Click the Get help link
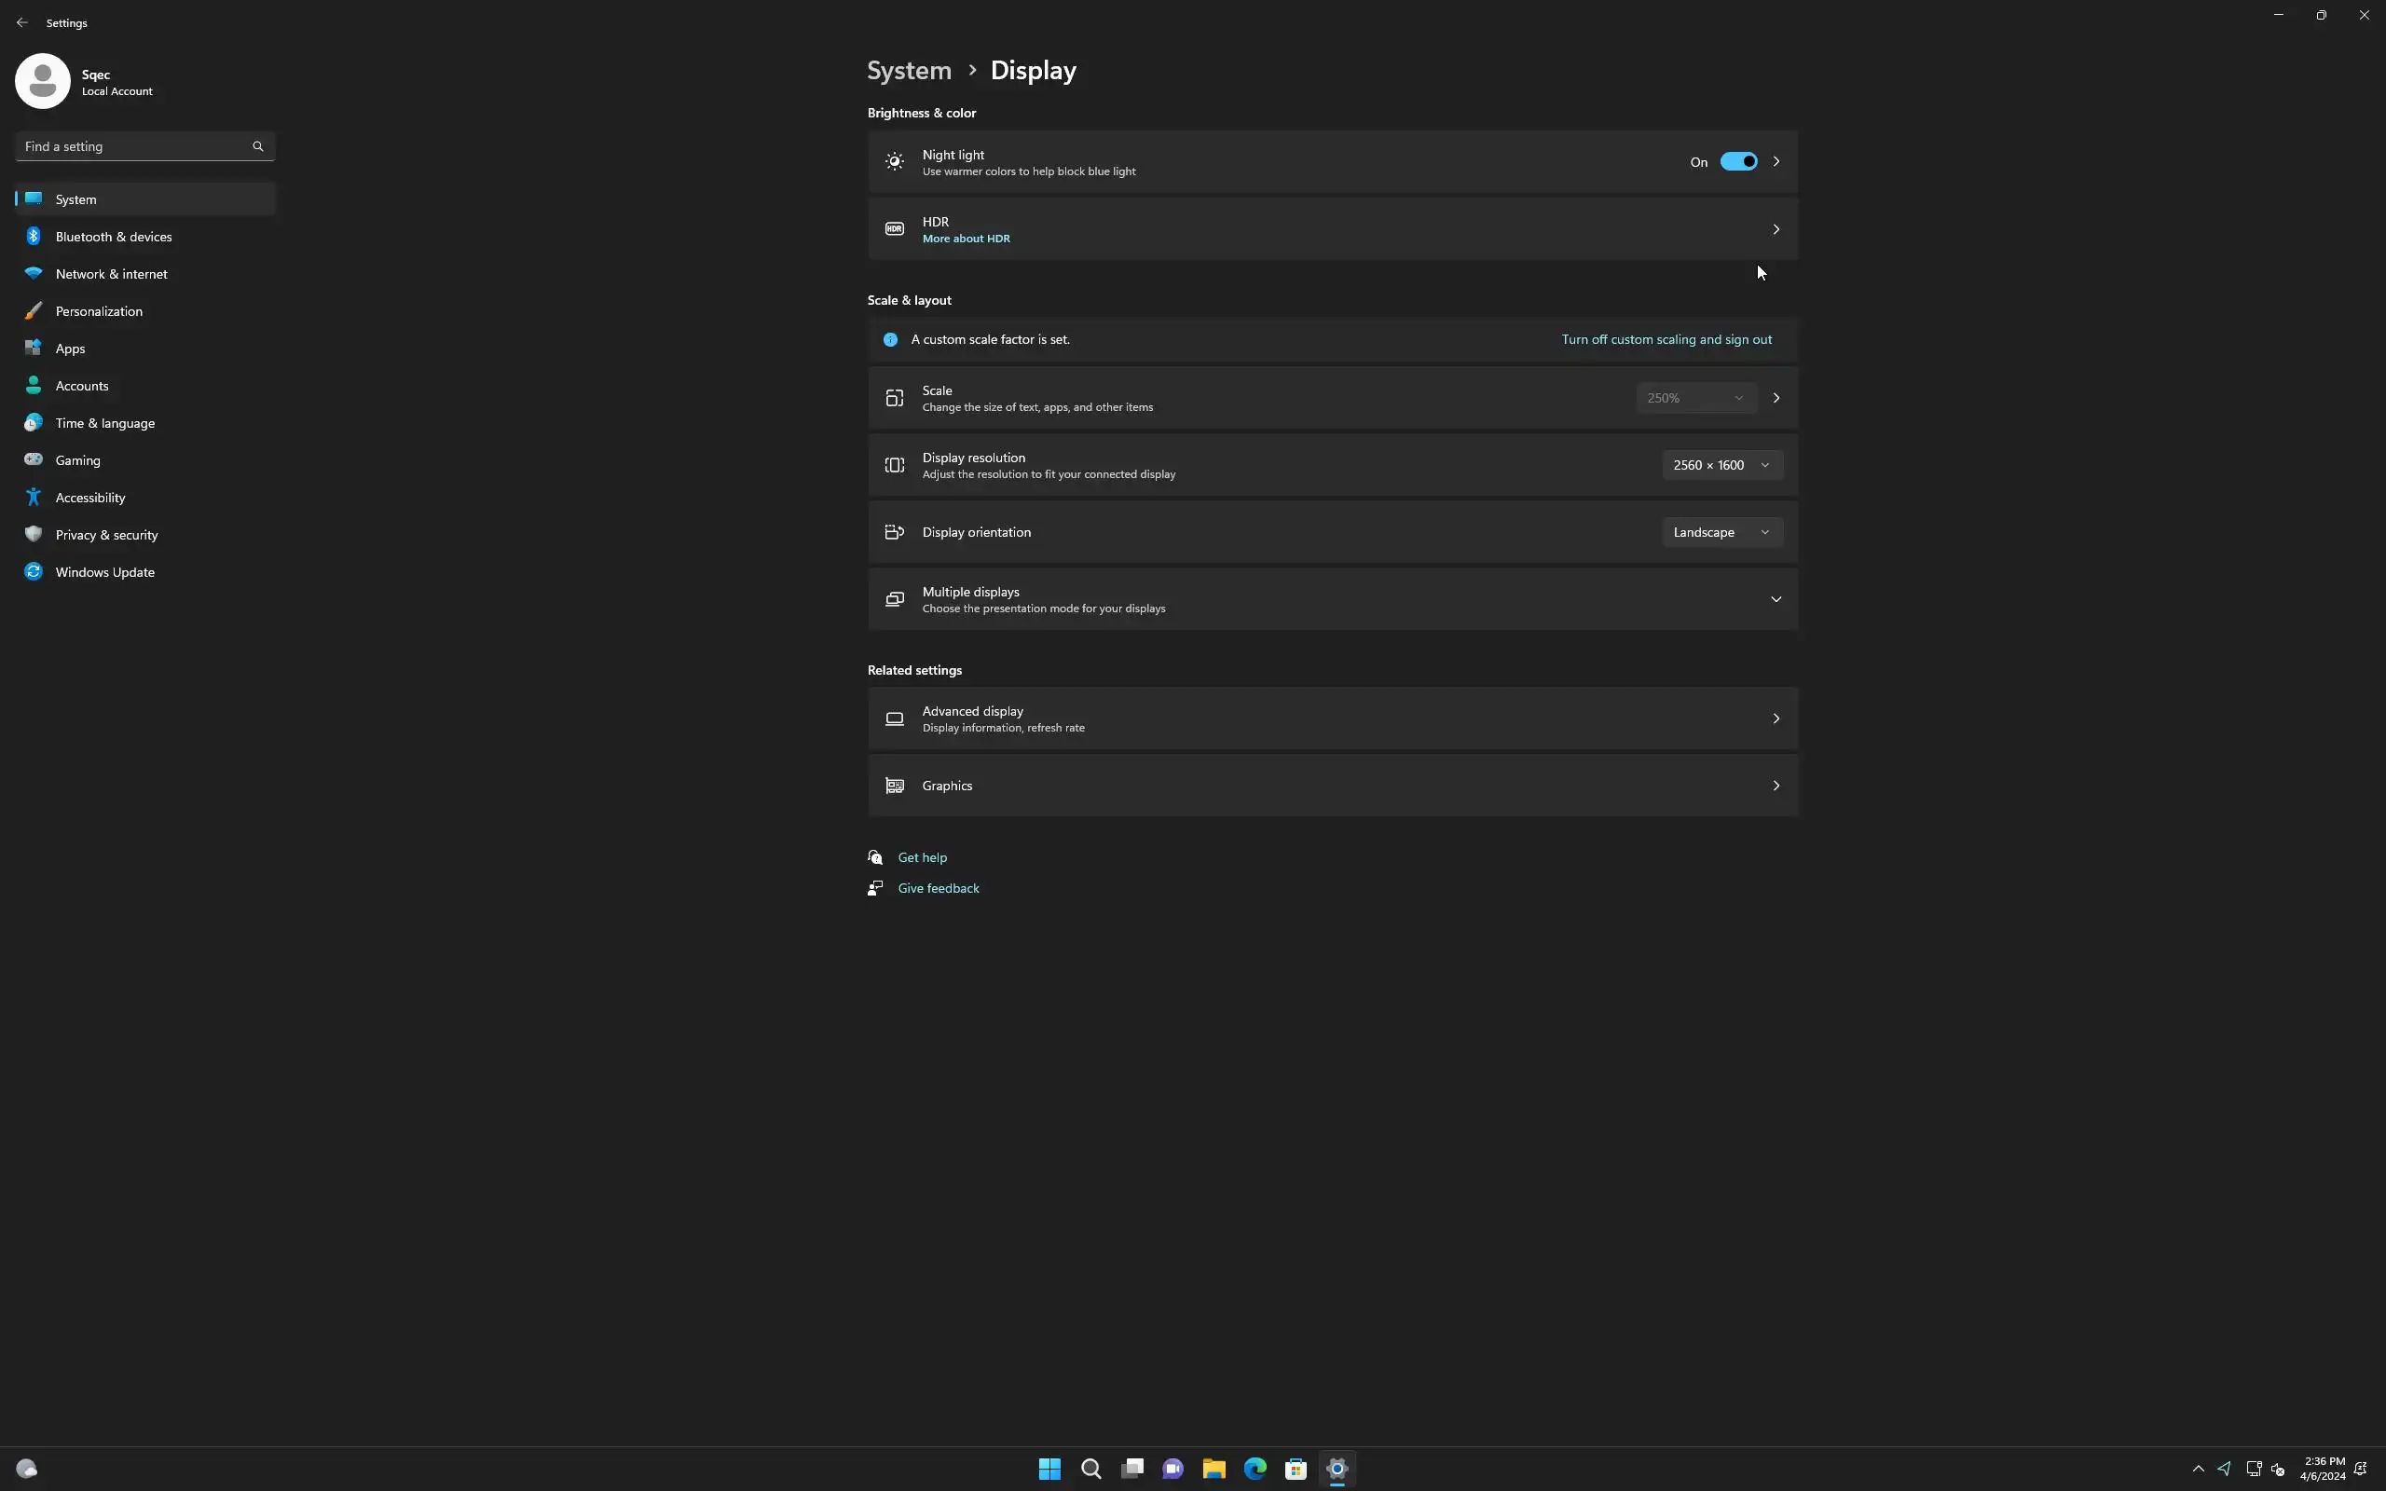This screenshot has height=1491, width=2386. 922,857
